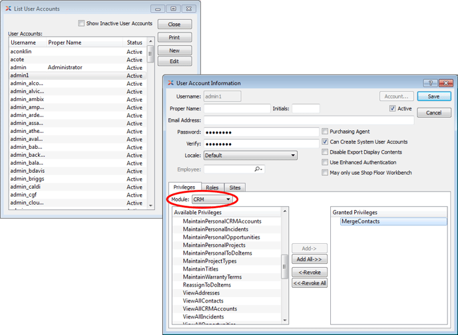Enable Show Inactive User Accounts checkbox

click(x=81, y=23)
